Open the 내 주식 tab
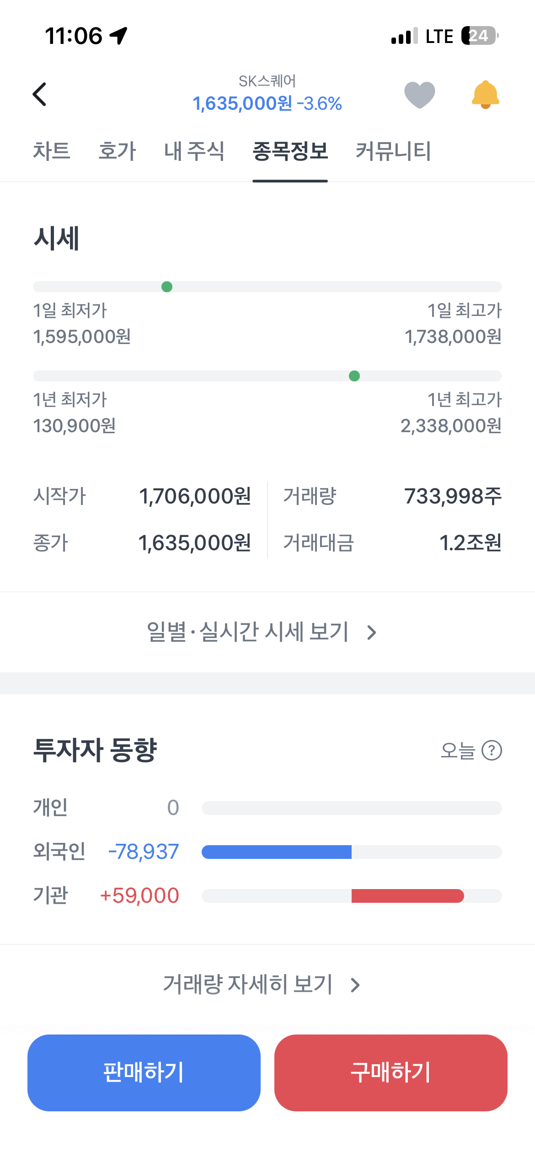The image size is (535, 1158). (194, 151)
